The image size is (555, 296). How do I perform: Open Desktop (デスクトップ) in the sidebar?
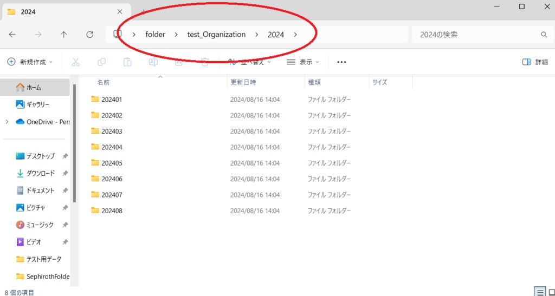(35, 156)
